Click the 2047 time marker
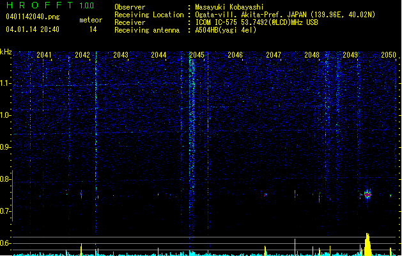Screen dimensions: 402x256 point(274,55)
